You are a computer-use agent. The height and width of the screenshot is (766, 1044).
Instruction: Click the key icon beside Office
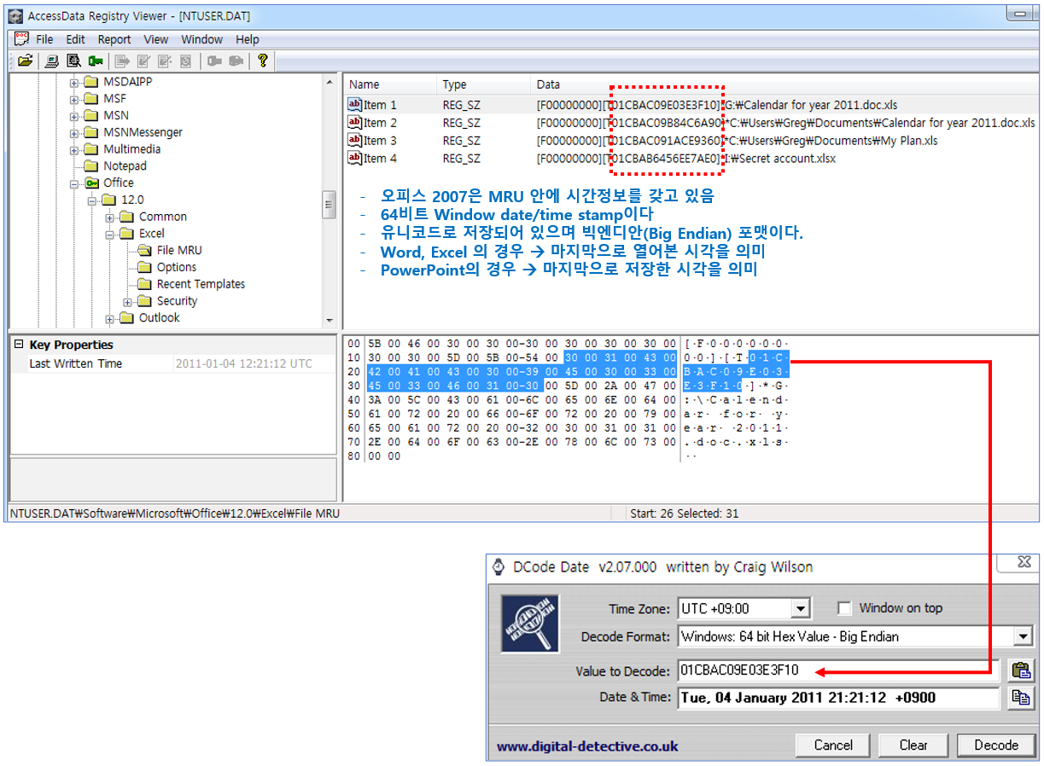(91, 183)
